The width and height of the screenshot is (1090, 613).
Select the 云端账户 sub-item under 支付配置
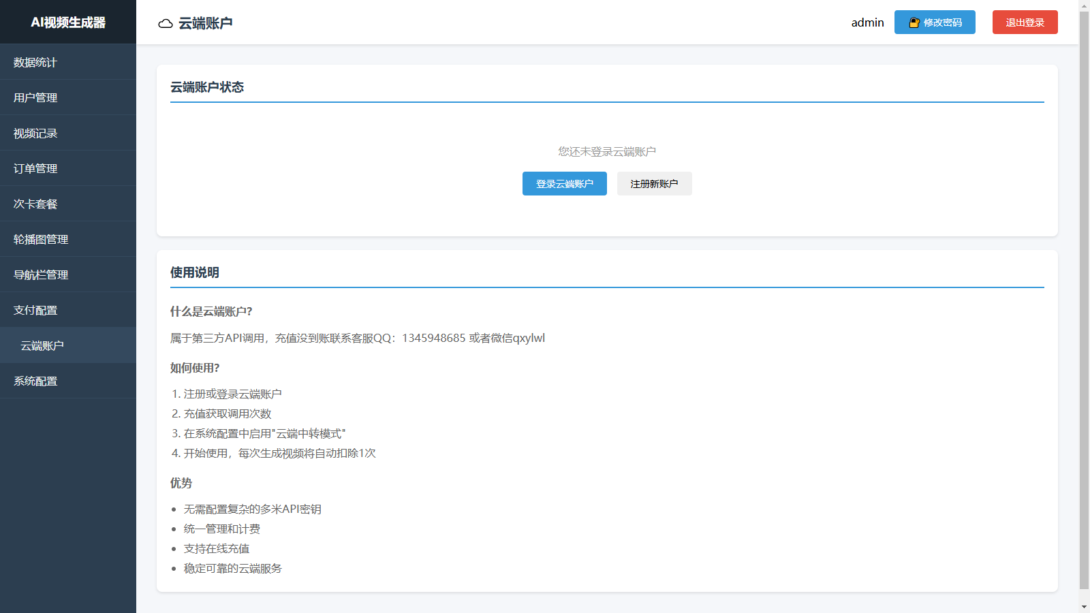[42, 345]
